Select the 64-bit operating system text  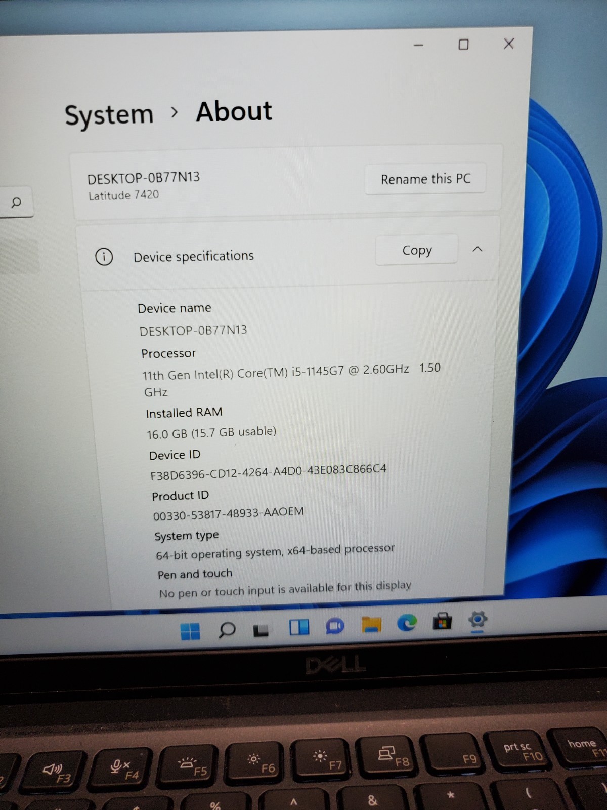275,552
